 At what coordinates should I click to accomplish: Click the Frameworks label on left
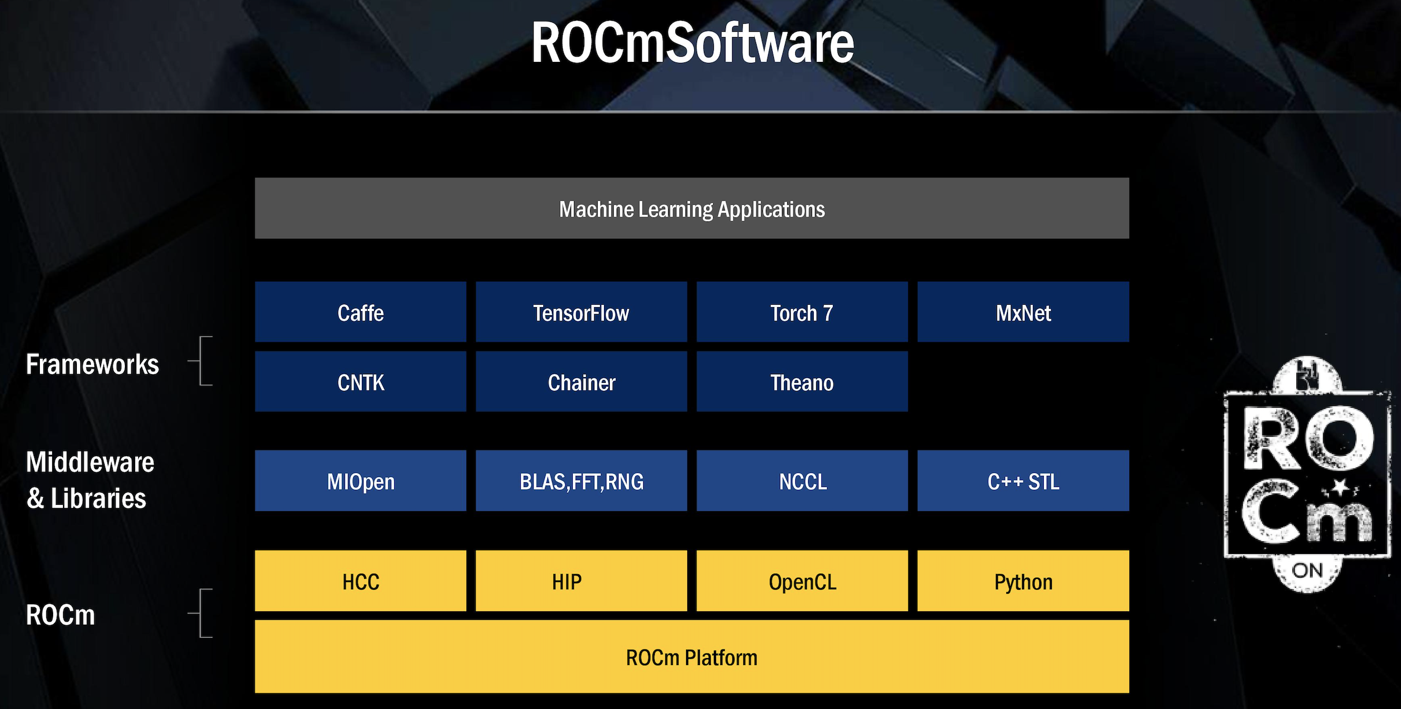(x=92, y=364)
